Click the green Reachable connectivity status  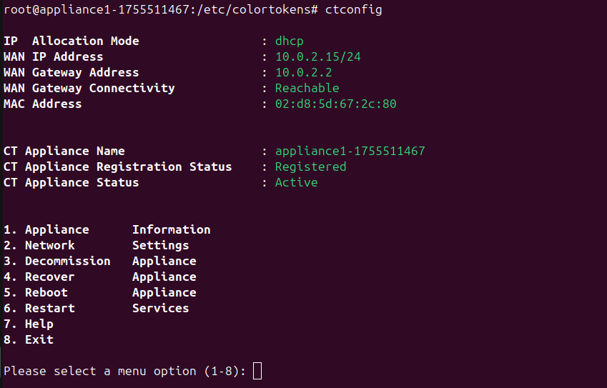307,88
